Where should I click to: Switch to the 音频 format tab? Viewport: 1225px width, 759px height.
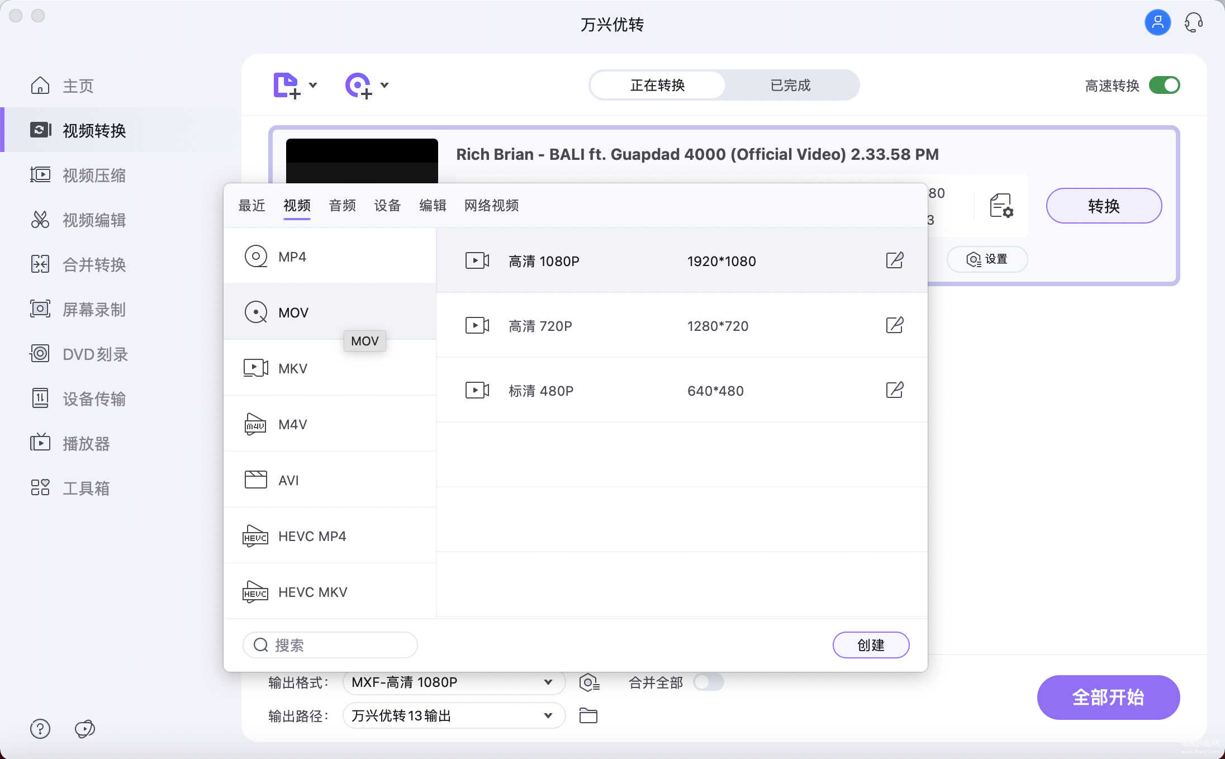point(342,206)
